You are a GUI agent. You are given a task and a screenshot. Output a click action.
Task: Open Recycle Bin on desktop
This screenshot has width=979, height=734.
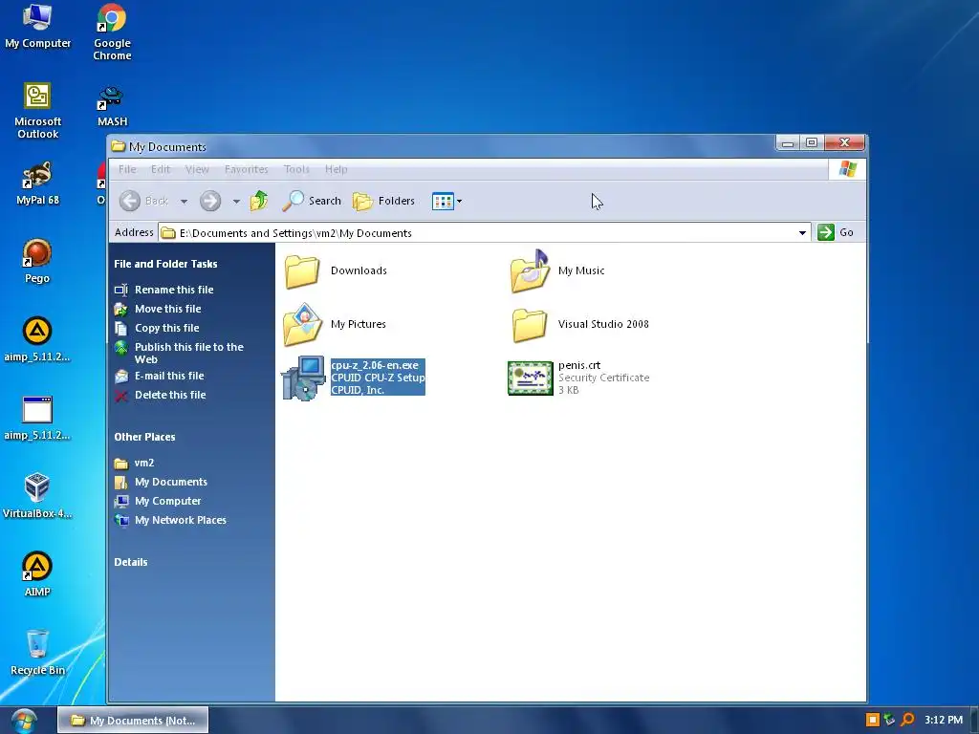coord(37,652)
